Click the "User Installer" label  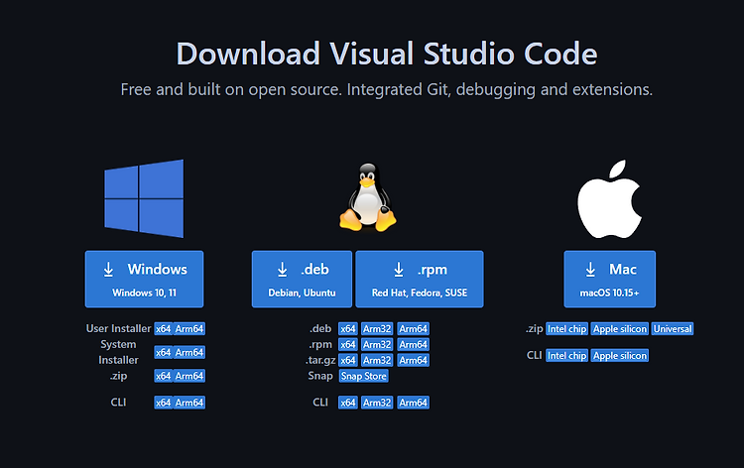point(118,328)
